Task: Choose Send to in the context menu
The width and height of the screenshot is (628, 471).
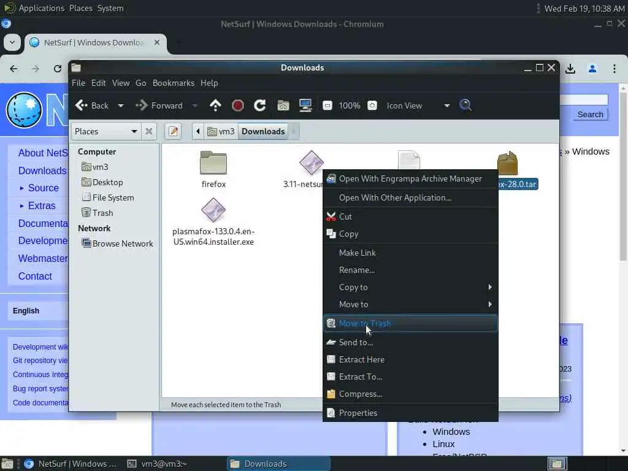Action: 410,342
